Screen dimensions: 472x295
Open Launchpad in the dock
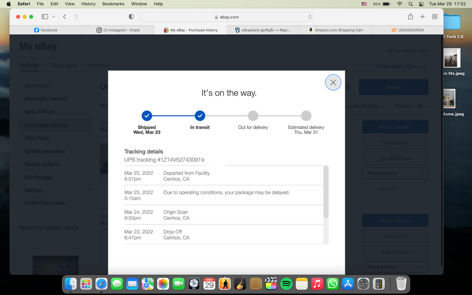[x=86, y=284]
